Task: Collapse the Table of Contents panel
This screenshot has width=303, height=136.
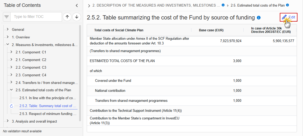Action: (x=77, y=6)
